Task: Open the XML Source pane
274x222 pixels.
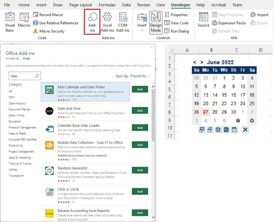Action: [x=203, y=21]
